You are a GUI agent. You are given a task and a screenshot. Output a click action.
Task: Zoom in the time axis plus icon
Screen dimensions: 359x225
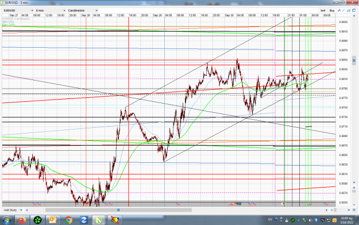click(349, 210)
